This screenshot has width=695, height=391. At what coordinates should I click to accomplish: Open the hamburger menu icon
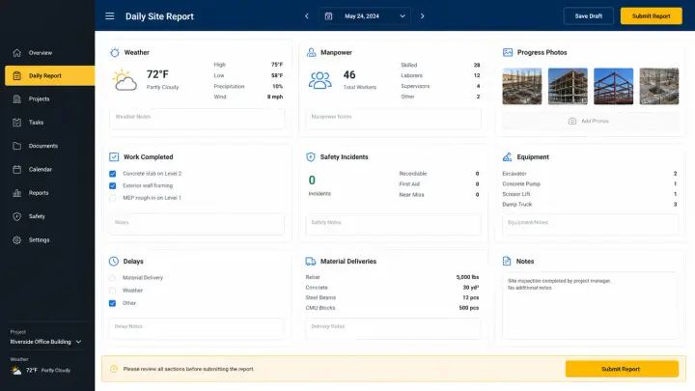point(109,16)
